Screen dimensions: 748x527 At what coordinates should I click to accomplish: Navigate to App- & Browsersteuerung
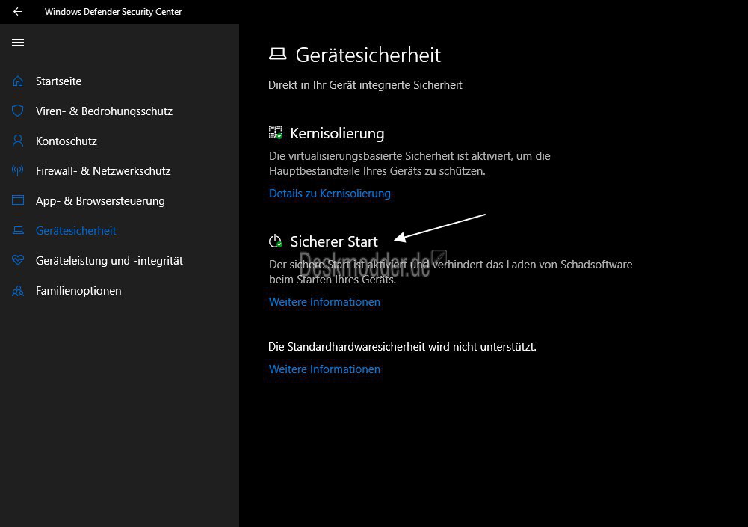point(100,201)
